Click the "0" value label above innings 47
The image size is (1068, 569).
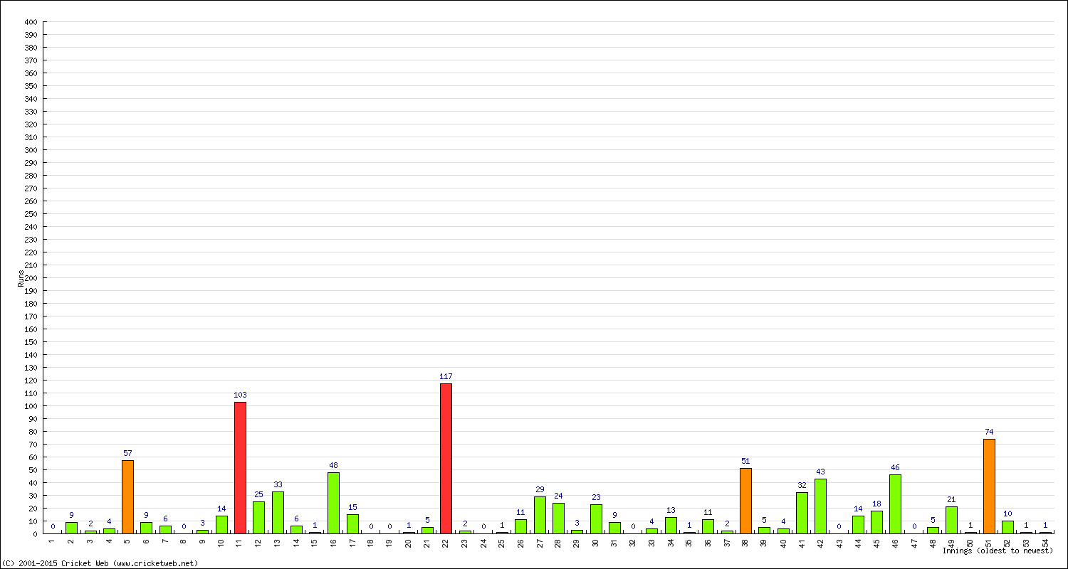point(914,526)
